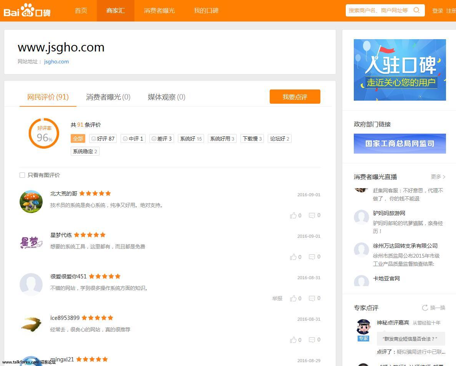Click the police expert avatar
The image size is (456, 366).
coord(363,327)
